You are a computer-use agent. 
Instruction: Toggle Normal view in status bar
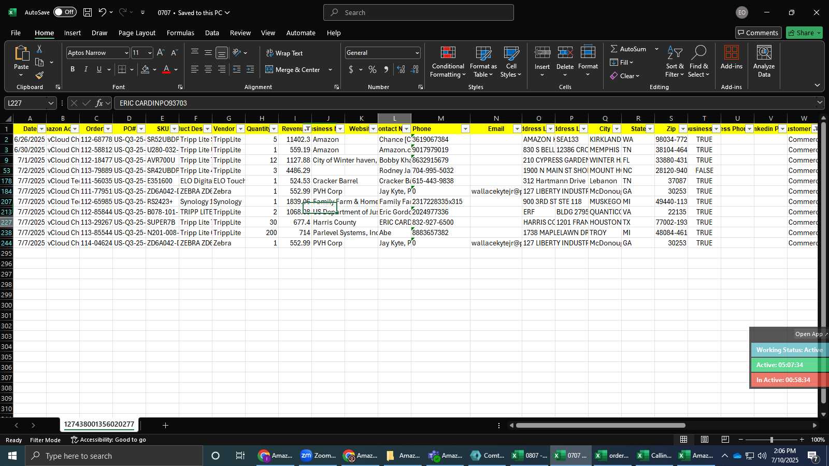point(684,440)
